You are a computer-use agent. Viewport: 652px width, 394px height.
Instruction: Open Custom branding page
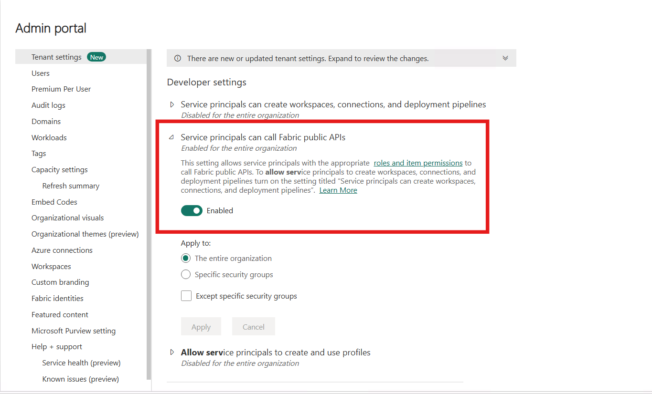click(x=60, y=282)
